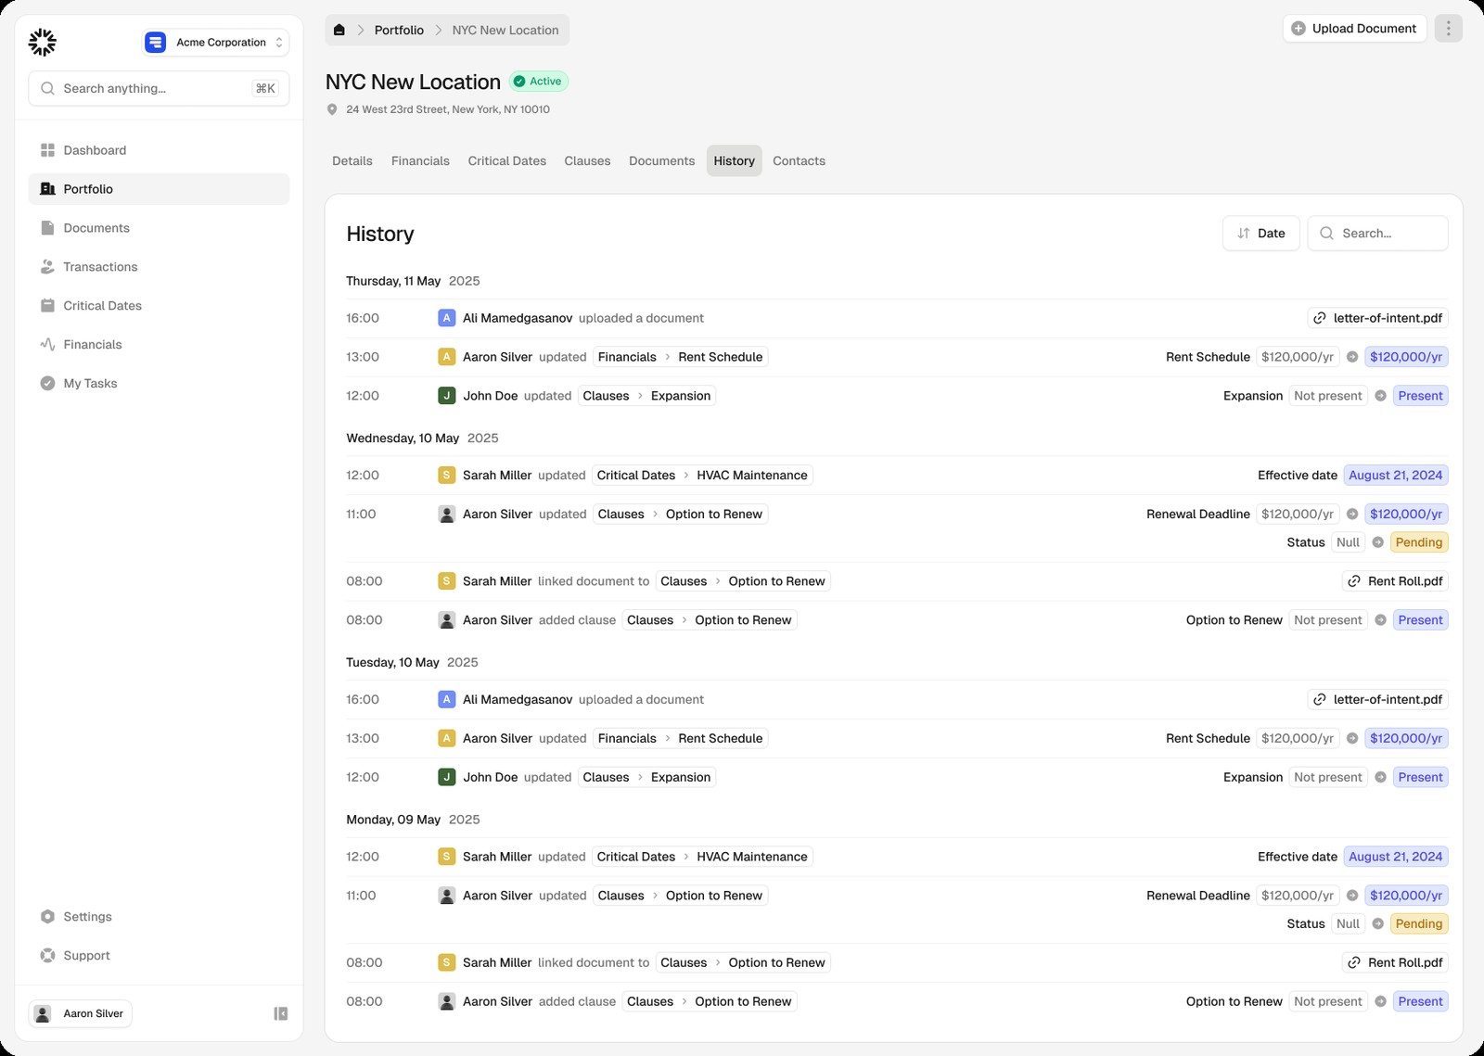Click Critical Dates > HVAC Maintenance chip Monday
Image resolution: width=1484 pixels, height=1056 pixels.
(x=702, y=858)
